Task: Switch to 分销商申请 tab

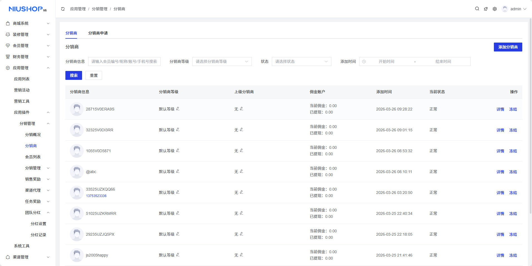Action: click(98, 33)
